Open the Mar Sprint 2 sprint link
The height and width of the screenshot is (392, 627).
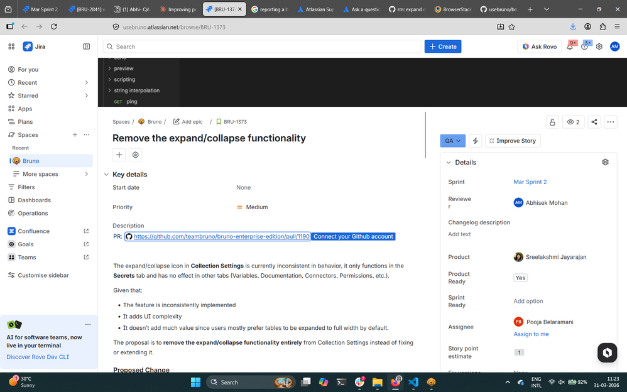coord(530,182)
